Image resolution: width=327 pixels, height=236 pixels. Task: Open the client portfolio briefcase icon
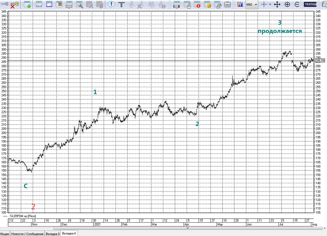coord(228,4)
